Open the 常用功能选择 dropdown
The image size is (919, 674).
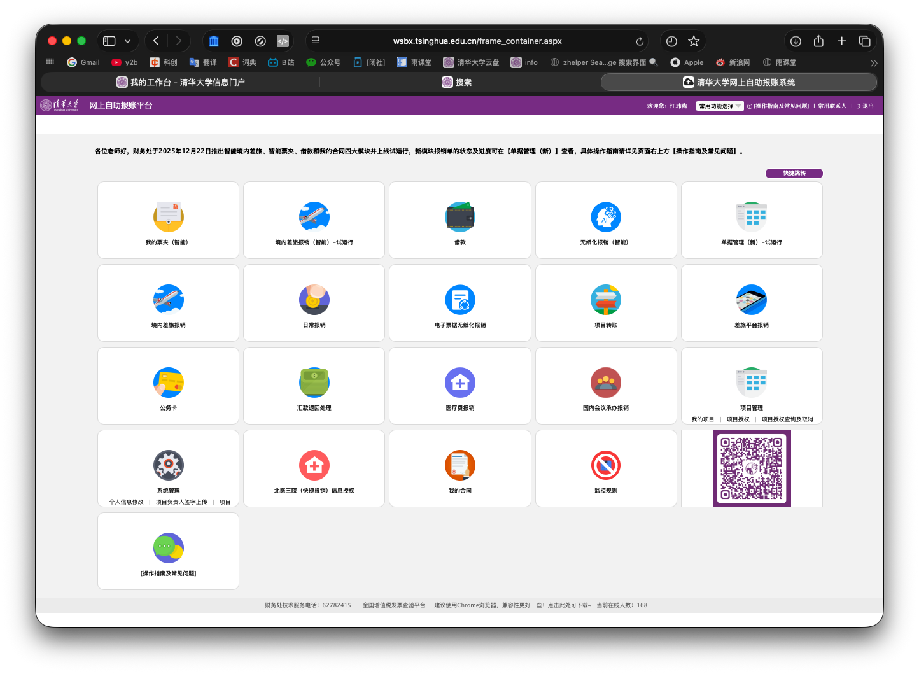(x=720, y=106)
